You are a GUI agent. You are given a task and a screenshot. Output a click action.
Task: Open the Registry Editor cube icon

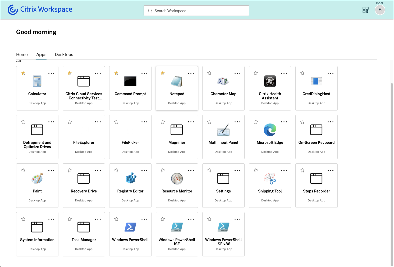(x=131, y=178)
